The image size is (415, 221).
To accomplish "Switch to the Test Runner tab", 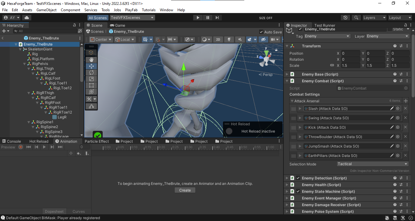I will tap(325, 25).
